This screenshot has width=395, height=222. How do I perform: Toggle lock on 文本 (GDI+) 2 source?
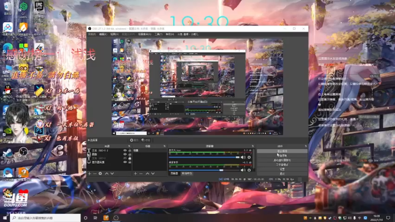(x=130, y=150)
